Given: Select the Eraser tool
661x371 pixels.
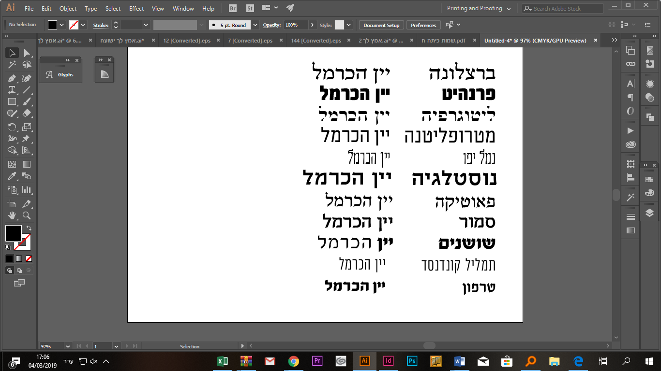Looking at the screenshot, I should point(28,113).
